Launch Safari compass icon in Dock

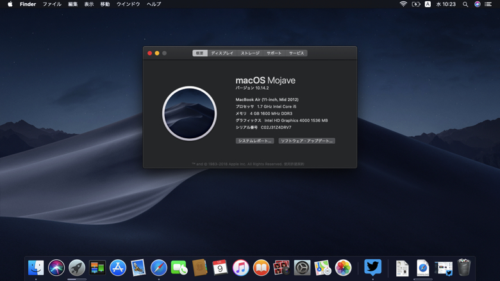(x=159, y=268)
